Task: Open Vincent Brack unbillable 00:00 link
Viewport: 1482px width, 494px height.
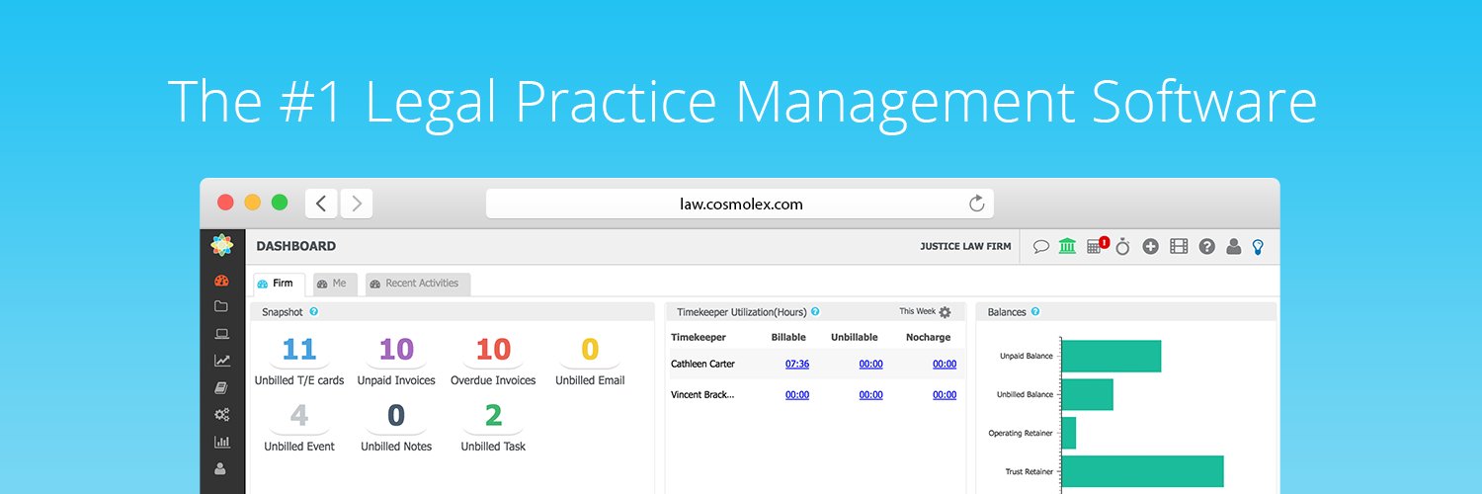Action: [x=870, y=394]
